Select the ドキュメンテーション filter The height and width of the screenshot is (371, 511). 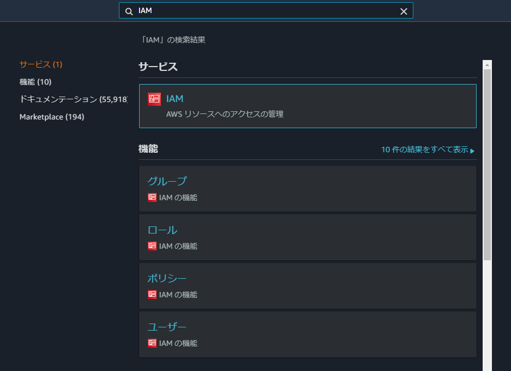coord(73,99)
